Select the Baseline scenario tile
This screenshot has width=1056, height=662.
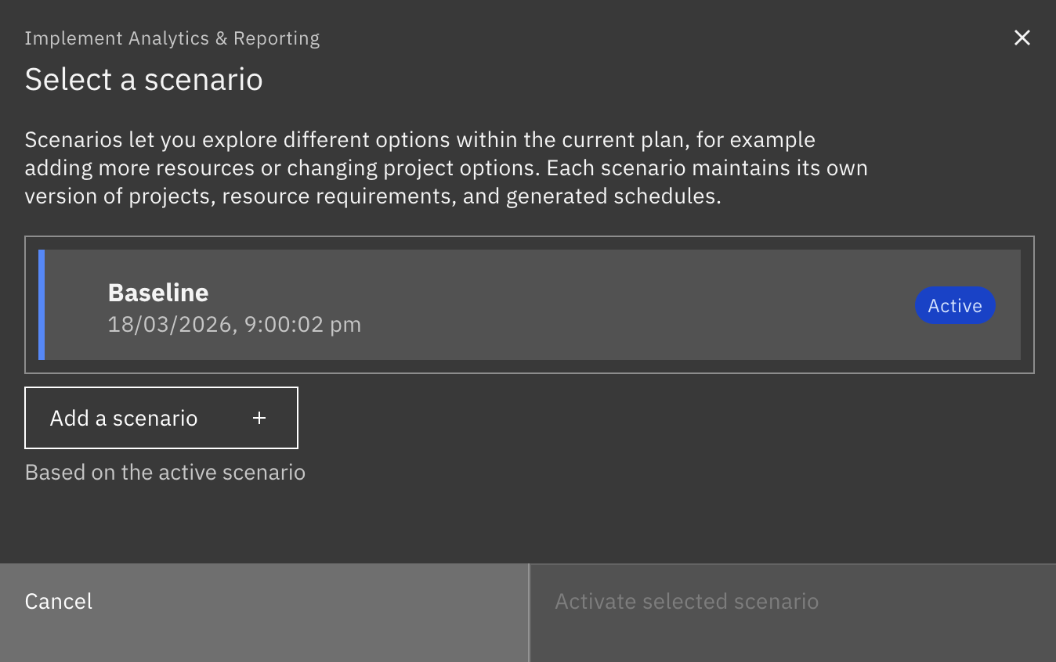[530, 305]
